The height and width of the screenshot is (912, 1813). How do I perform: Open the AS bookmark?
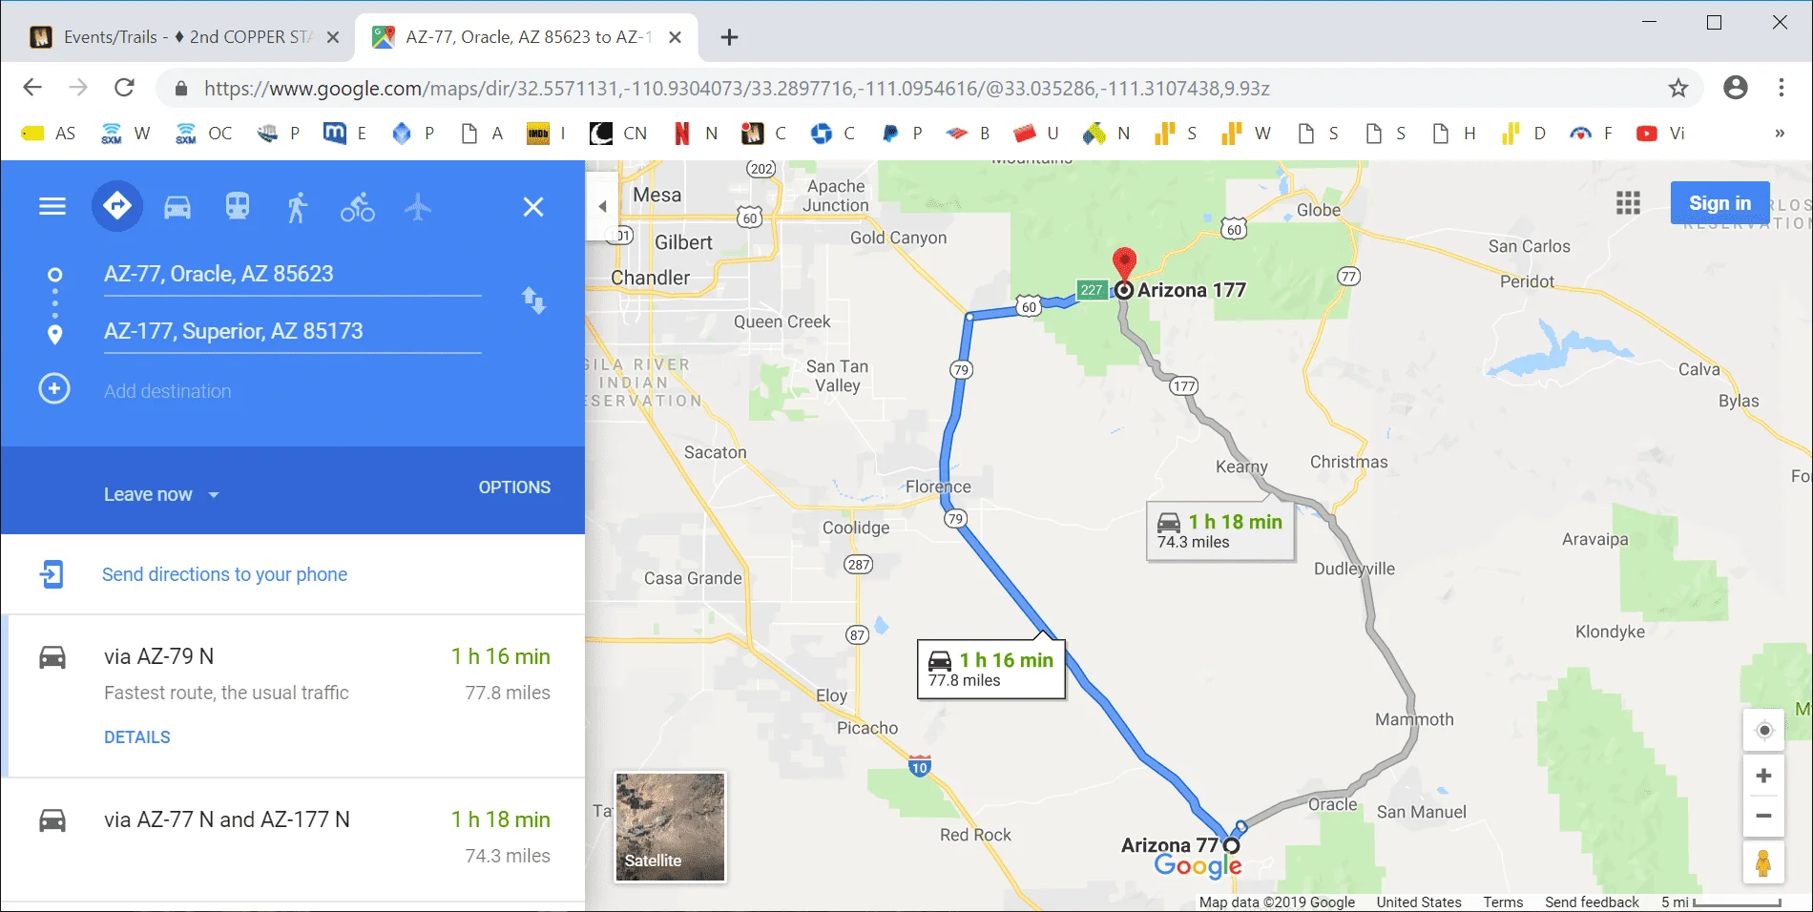pos(49,134)
